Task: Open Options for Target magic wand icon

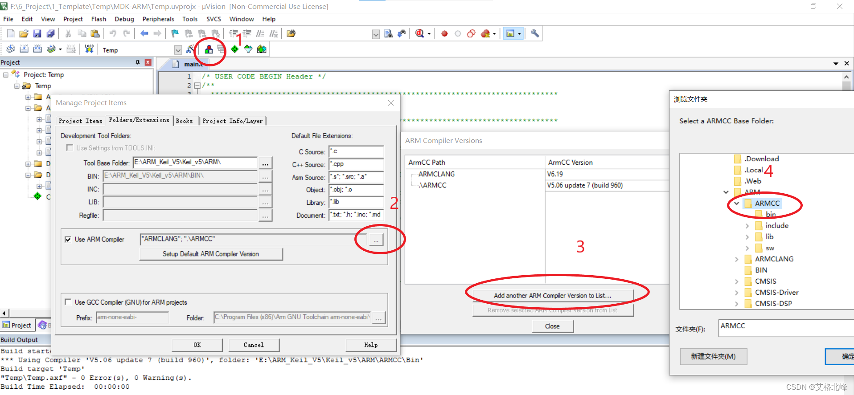Action: (x=190, y=49)
